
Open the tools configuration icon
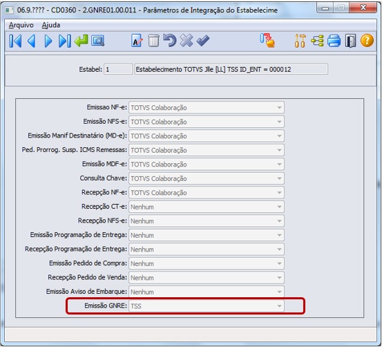coord(300,41)
